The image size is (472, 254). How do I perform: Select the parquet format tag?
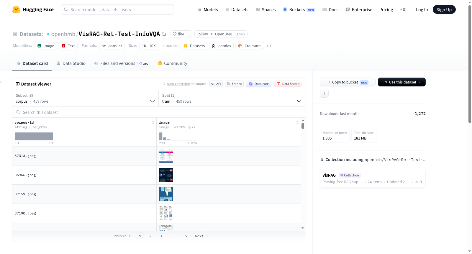[x=112, y=46]
